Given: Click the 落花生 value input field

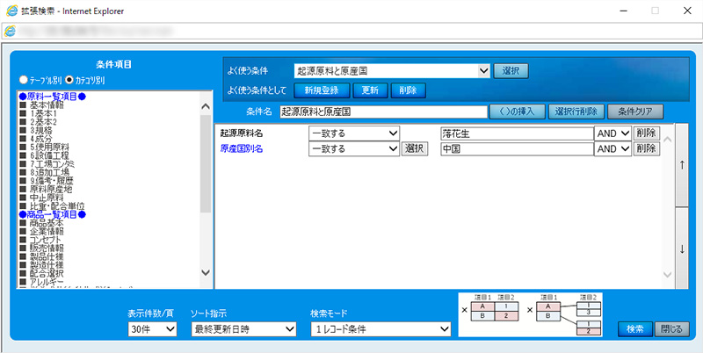Looking at the screenshot, I should coord(517,133).
